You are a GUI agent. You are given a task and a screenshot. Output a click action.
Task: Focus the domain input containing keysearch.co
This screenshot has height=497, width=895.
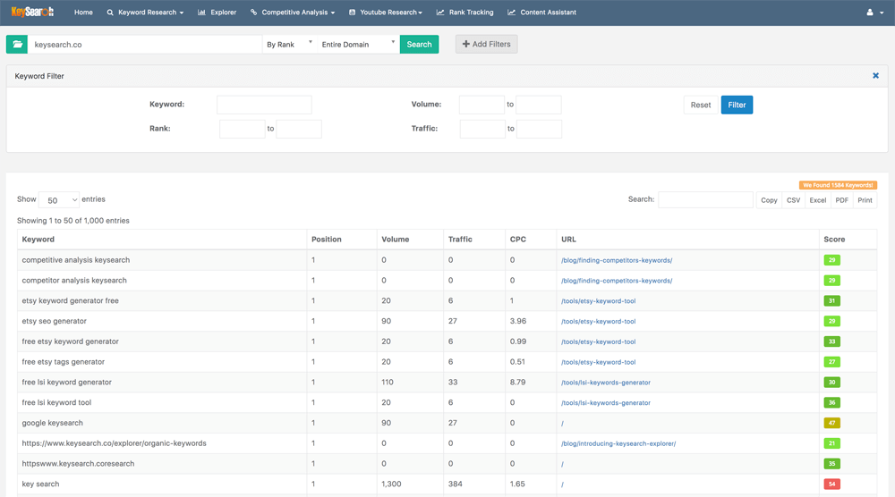[145, 45]
